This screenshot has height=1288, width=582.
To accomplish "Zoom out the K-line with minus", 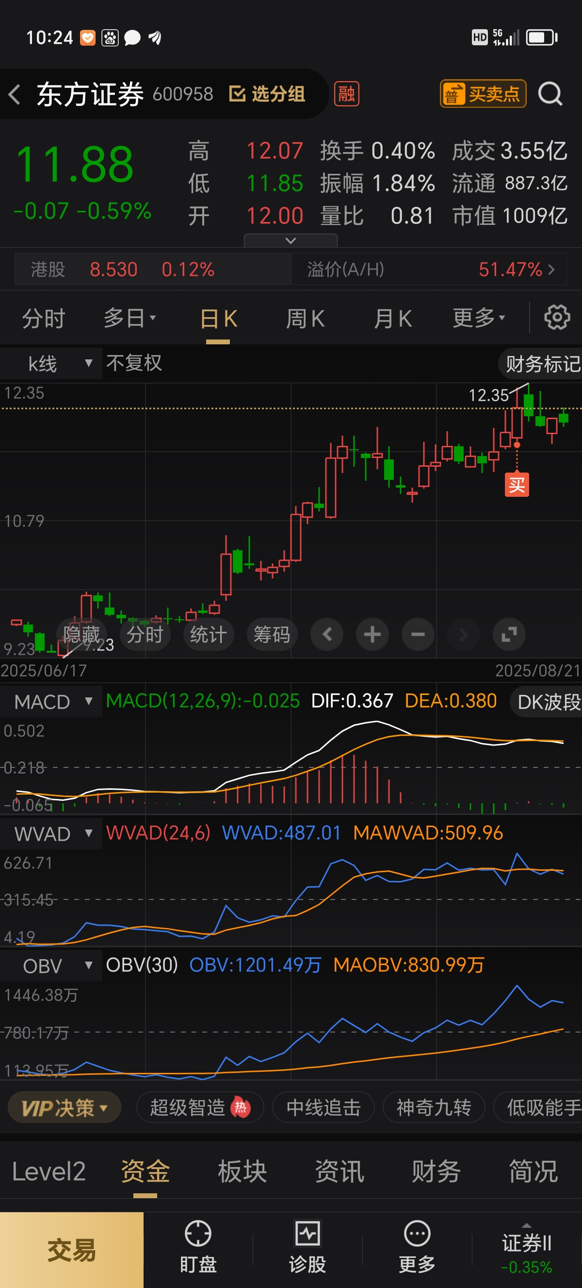I will click(x=418, y=634).
